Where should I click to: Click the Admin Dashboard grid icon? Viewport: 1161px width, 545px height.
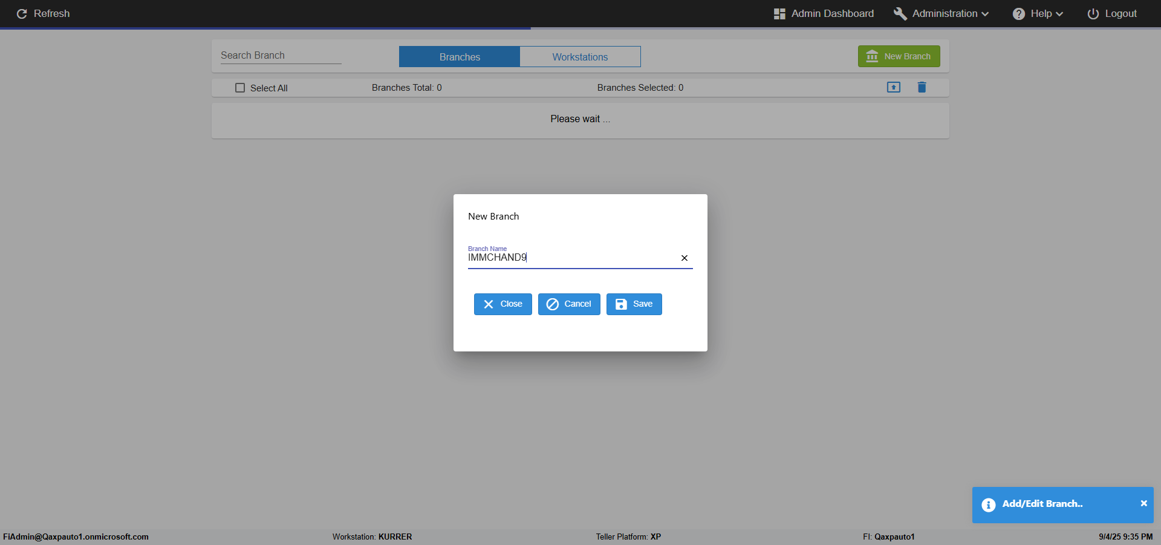point(779,14)
